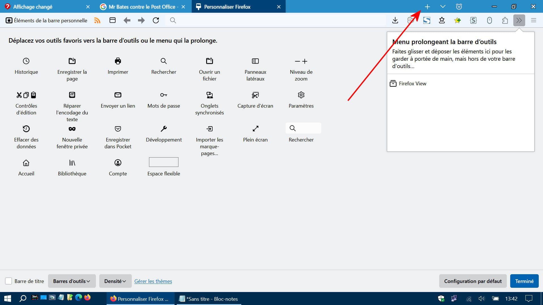This screenshot has width=543, height=305.
Task: Click the Mots de passe key icon
Action: tap(164, 95)
